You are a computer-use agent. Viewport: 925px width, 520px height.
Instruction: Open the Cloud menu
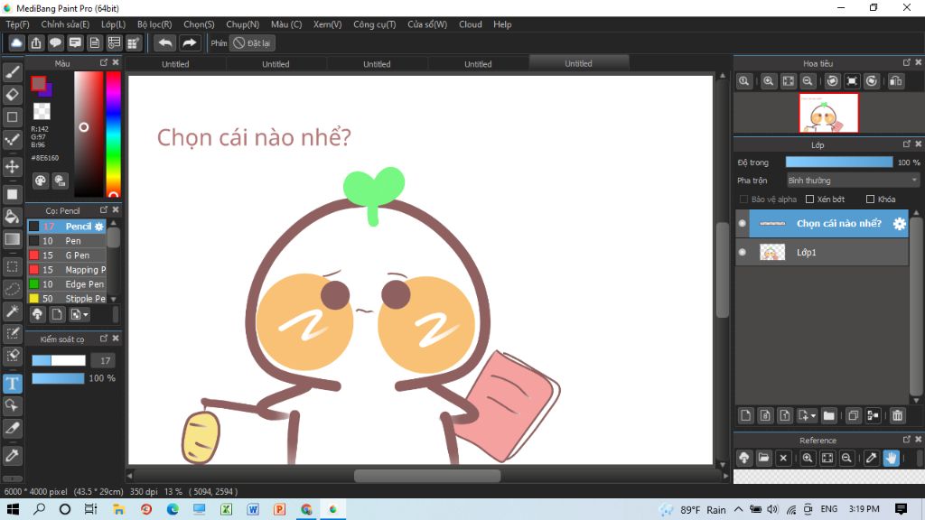pos(470,24)
